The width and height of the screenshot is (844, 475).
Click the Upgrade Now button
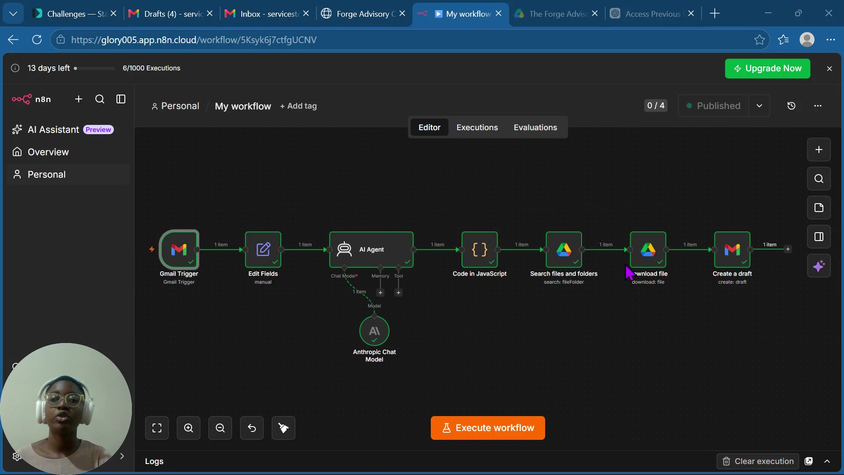pos(767,69)
